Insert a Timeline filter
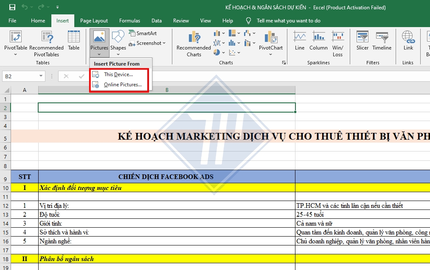 click(382, 41)
